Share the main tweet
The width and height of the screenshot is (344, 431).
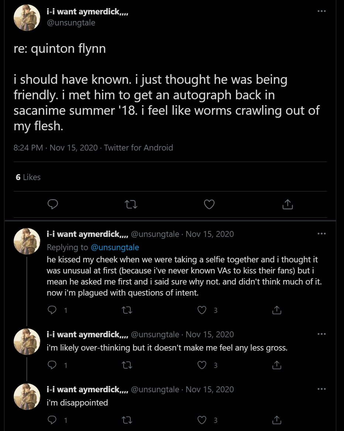[288, 204]
